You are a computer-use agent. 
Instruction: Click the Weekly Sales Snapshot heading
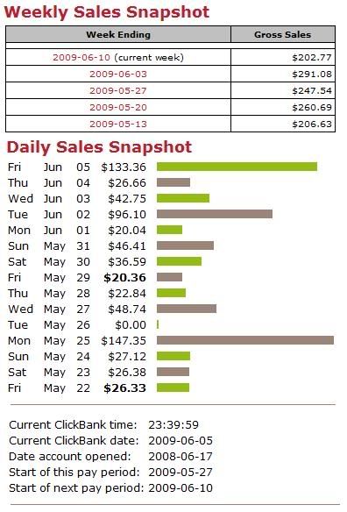pyautogui.click(x=106, y=12)
